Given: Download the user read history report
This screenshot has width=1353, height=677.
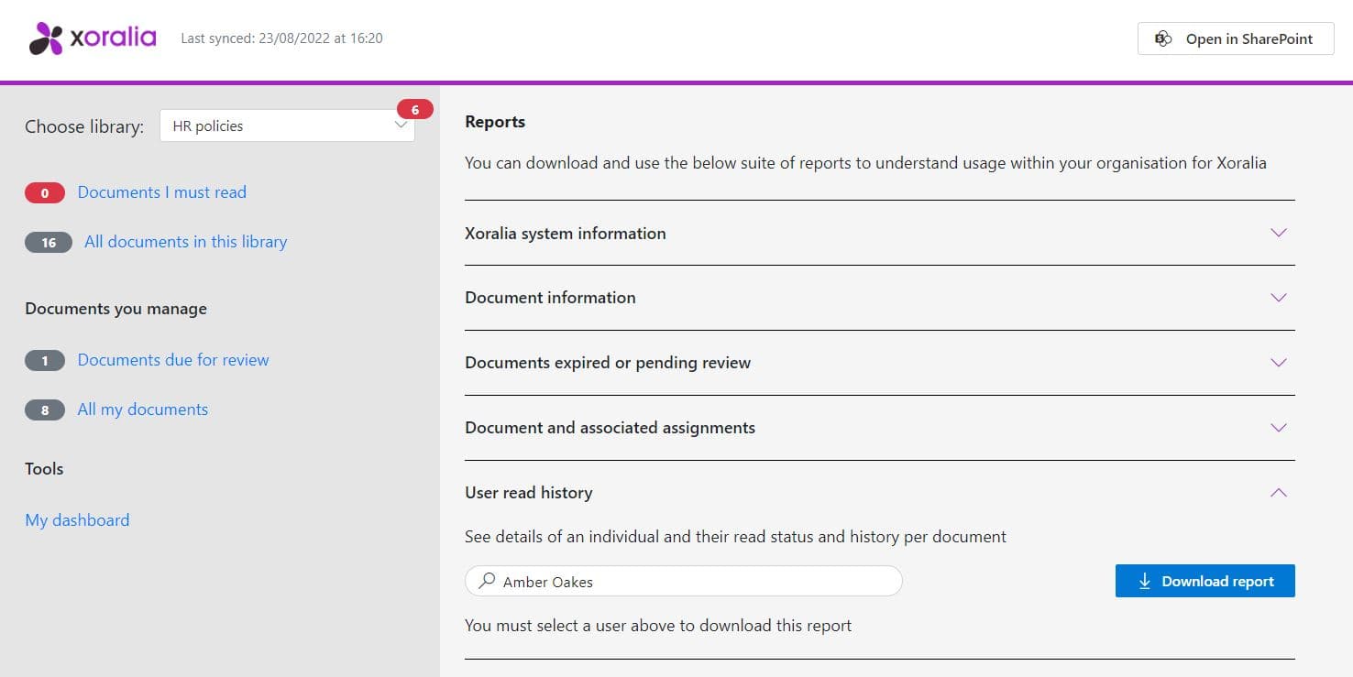Looking at the screenshot, I should tap(1204, 581).
